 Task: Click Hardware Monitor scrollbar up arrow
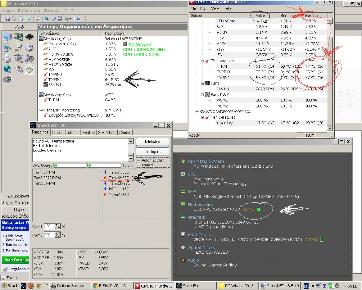point(330,21)
